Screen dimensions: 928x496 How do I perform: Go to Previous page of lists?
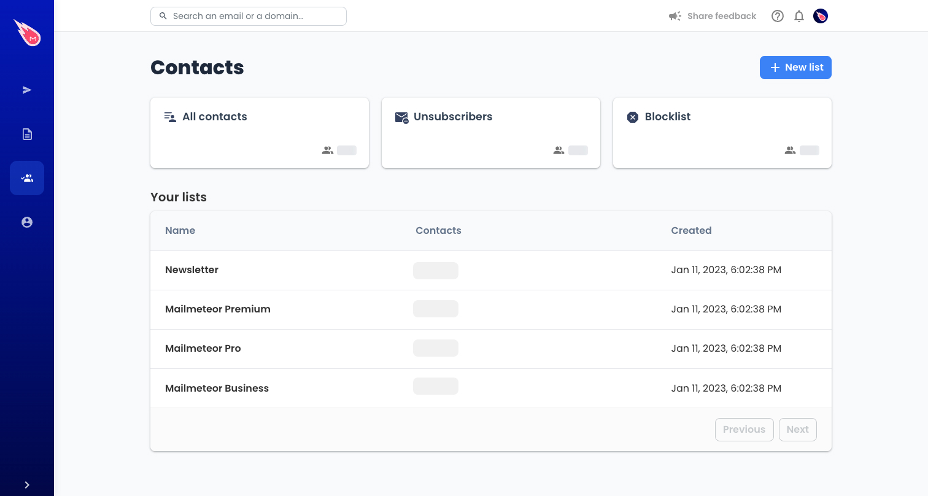click(744, 430)
